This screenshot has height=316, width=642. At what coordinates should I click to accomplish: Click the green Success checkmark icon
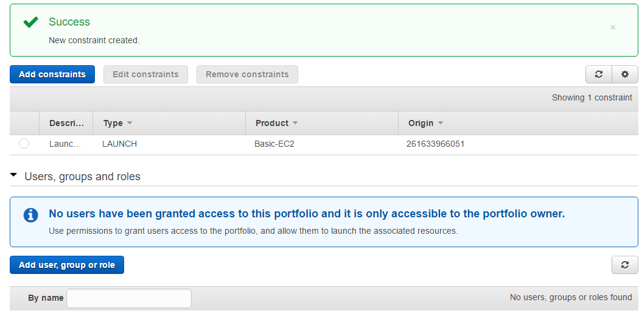(30, 23)
